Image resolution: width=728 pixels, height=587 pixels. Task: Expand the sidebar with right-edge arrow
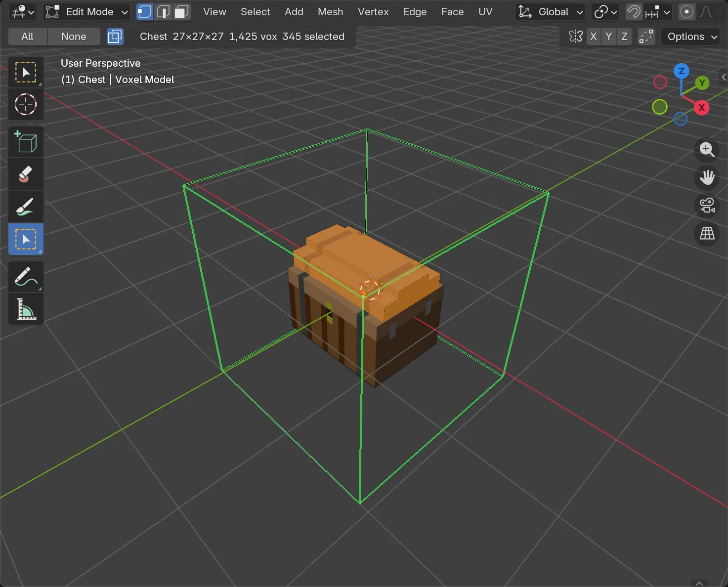point(724,77)
